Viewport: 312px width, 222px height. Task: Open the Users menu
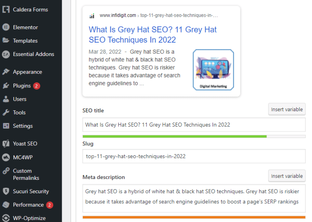point(19,99)
